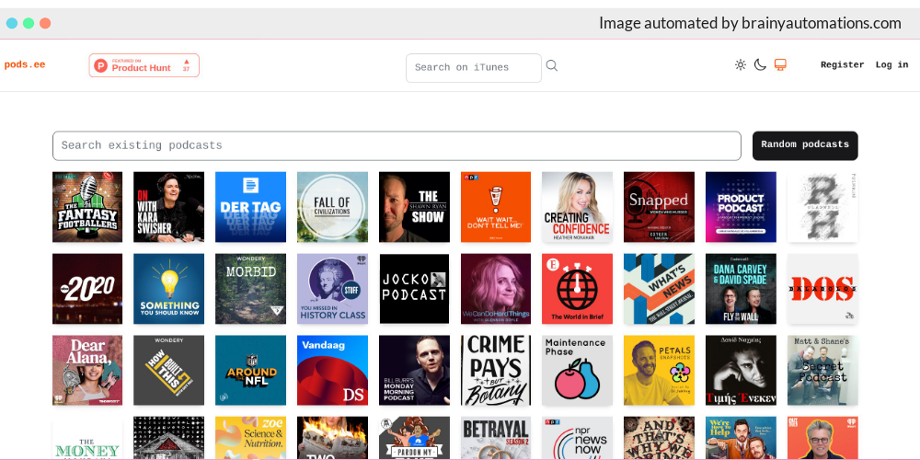Open the Product Hunt badge

(144, 65)
